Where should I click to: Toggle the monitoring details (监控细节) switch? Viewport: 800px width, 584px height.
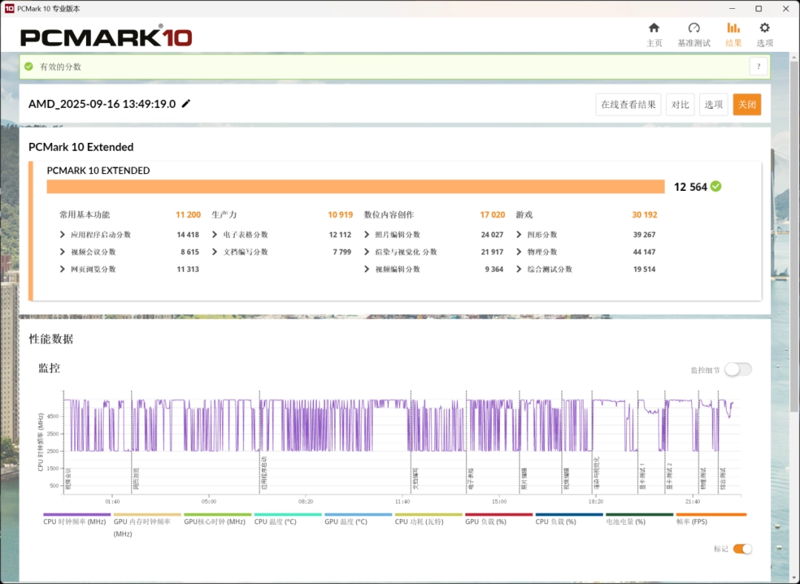click(x=738, y=369)
